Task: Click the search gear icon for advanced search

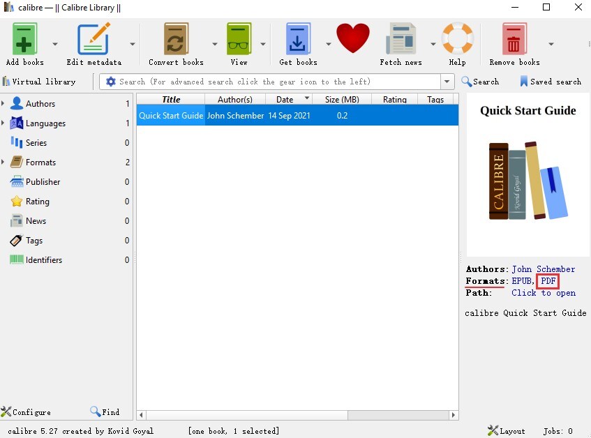Action: coord(110,82)
